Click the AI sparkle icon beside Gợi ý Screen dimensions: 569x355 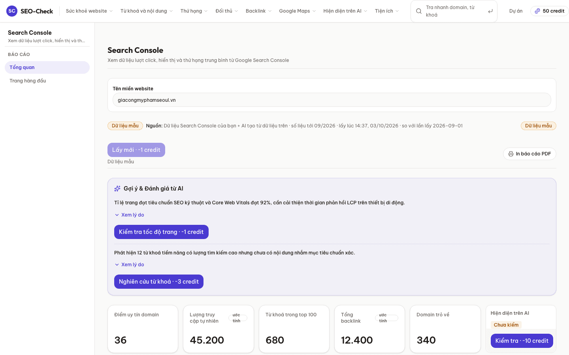click(117, 189)
